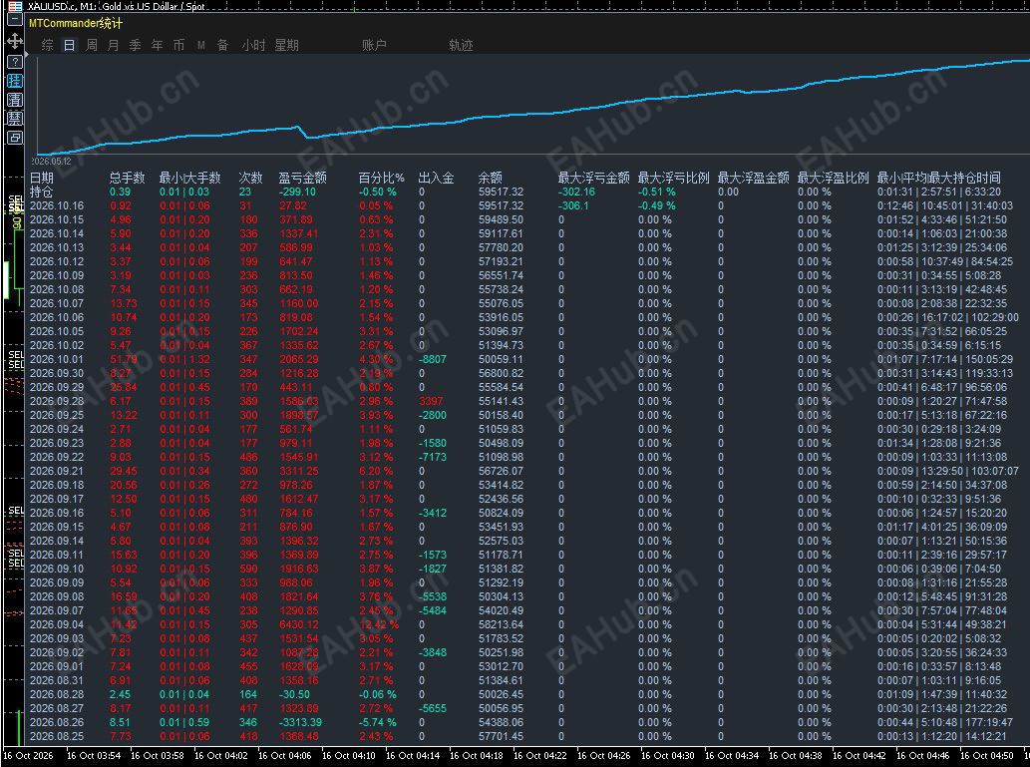The height and width of the screenshot is (767, 1030).
Task: Click the 轨迹 track button
Action: coord(461,45)
